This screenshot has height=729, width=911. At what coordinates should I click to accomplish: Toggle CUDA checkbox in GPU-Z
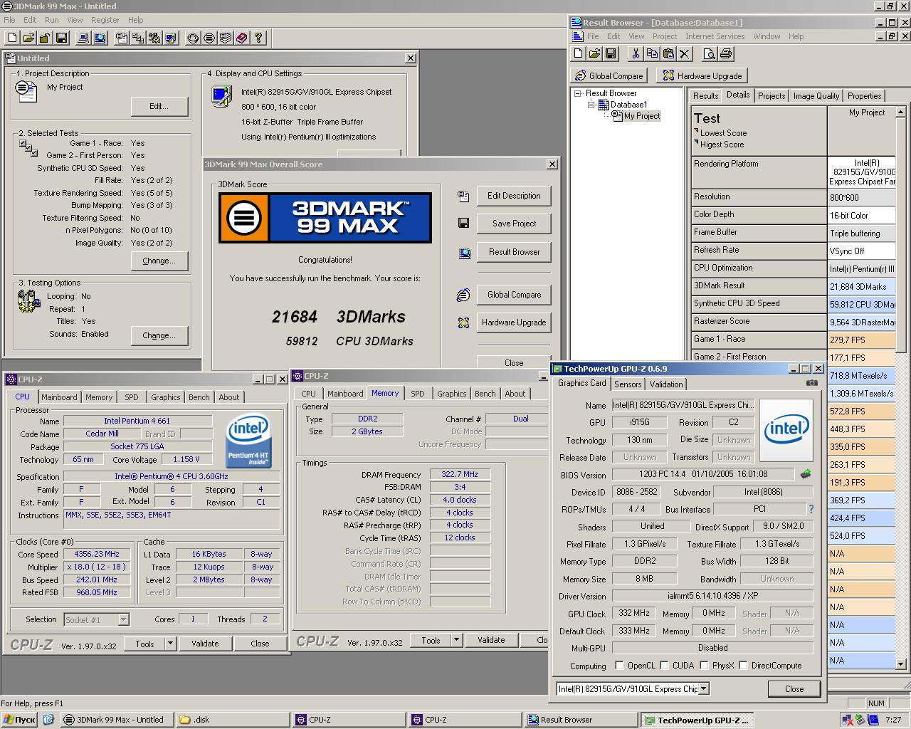click(x=664, y=666)
